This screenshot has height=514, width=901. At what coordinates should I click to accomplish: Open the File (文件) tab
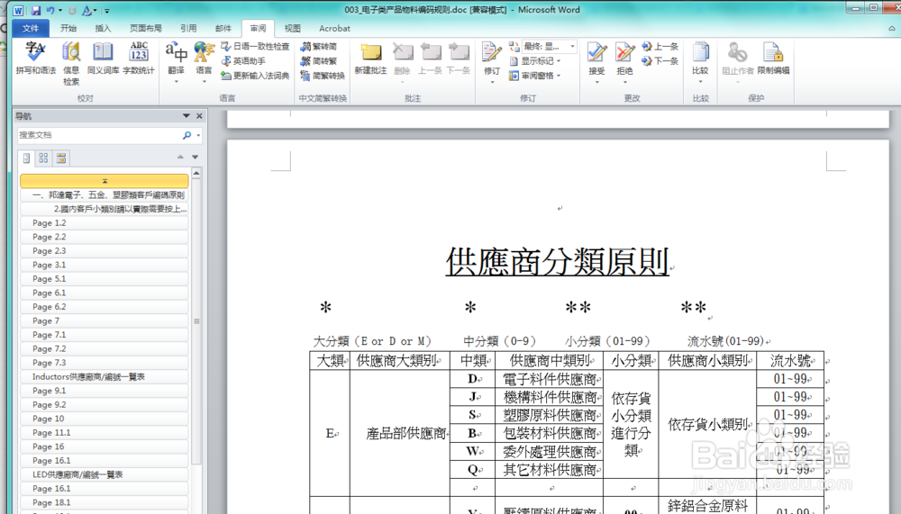point(31,28)
